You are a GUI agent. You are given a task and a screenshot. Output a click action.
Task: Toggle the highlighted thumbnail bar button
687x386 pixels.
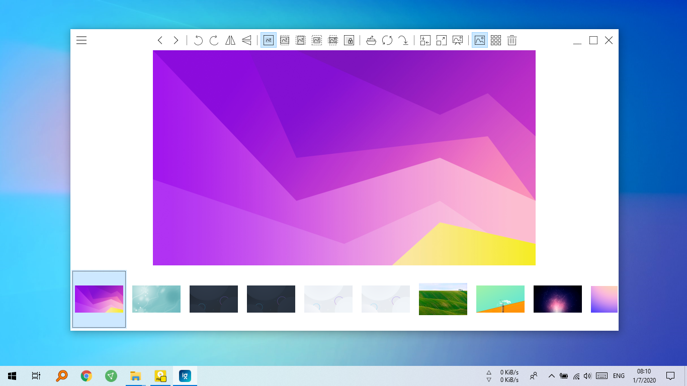[x=480, y=40]
